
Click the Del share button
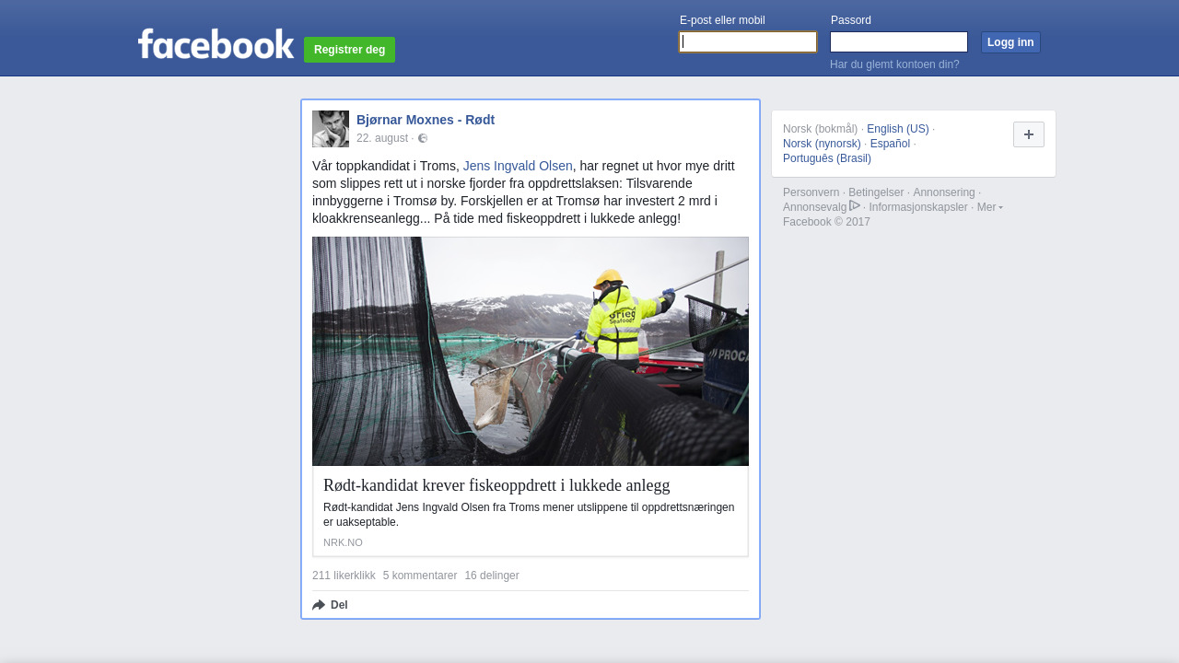[330, 605]
